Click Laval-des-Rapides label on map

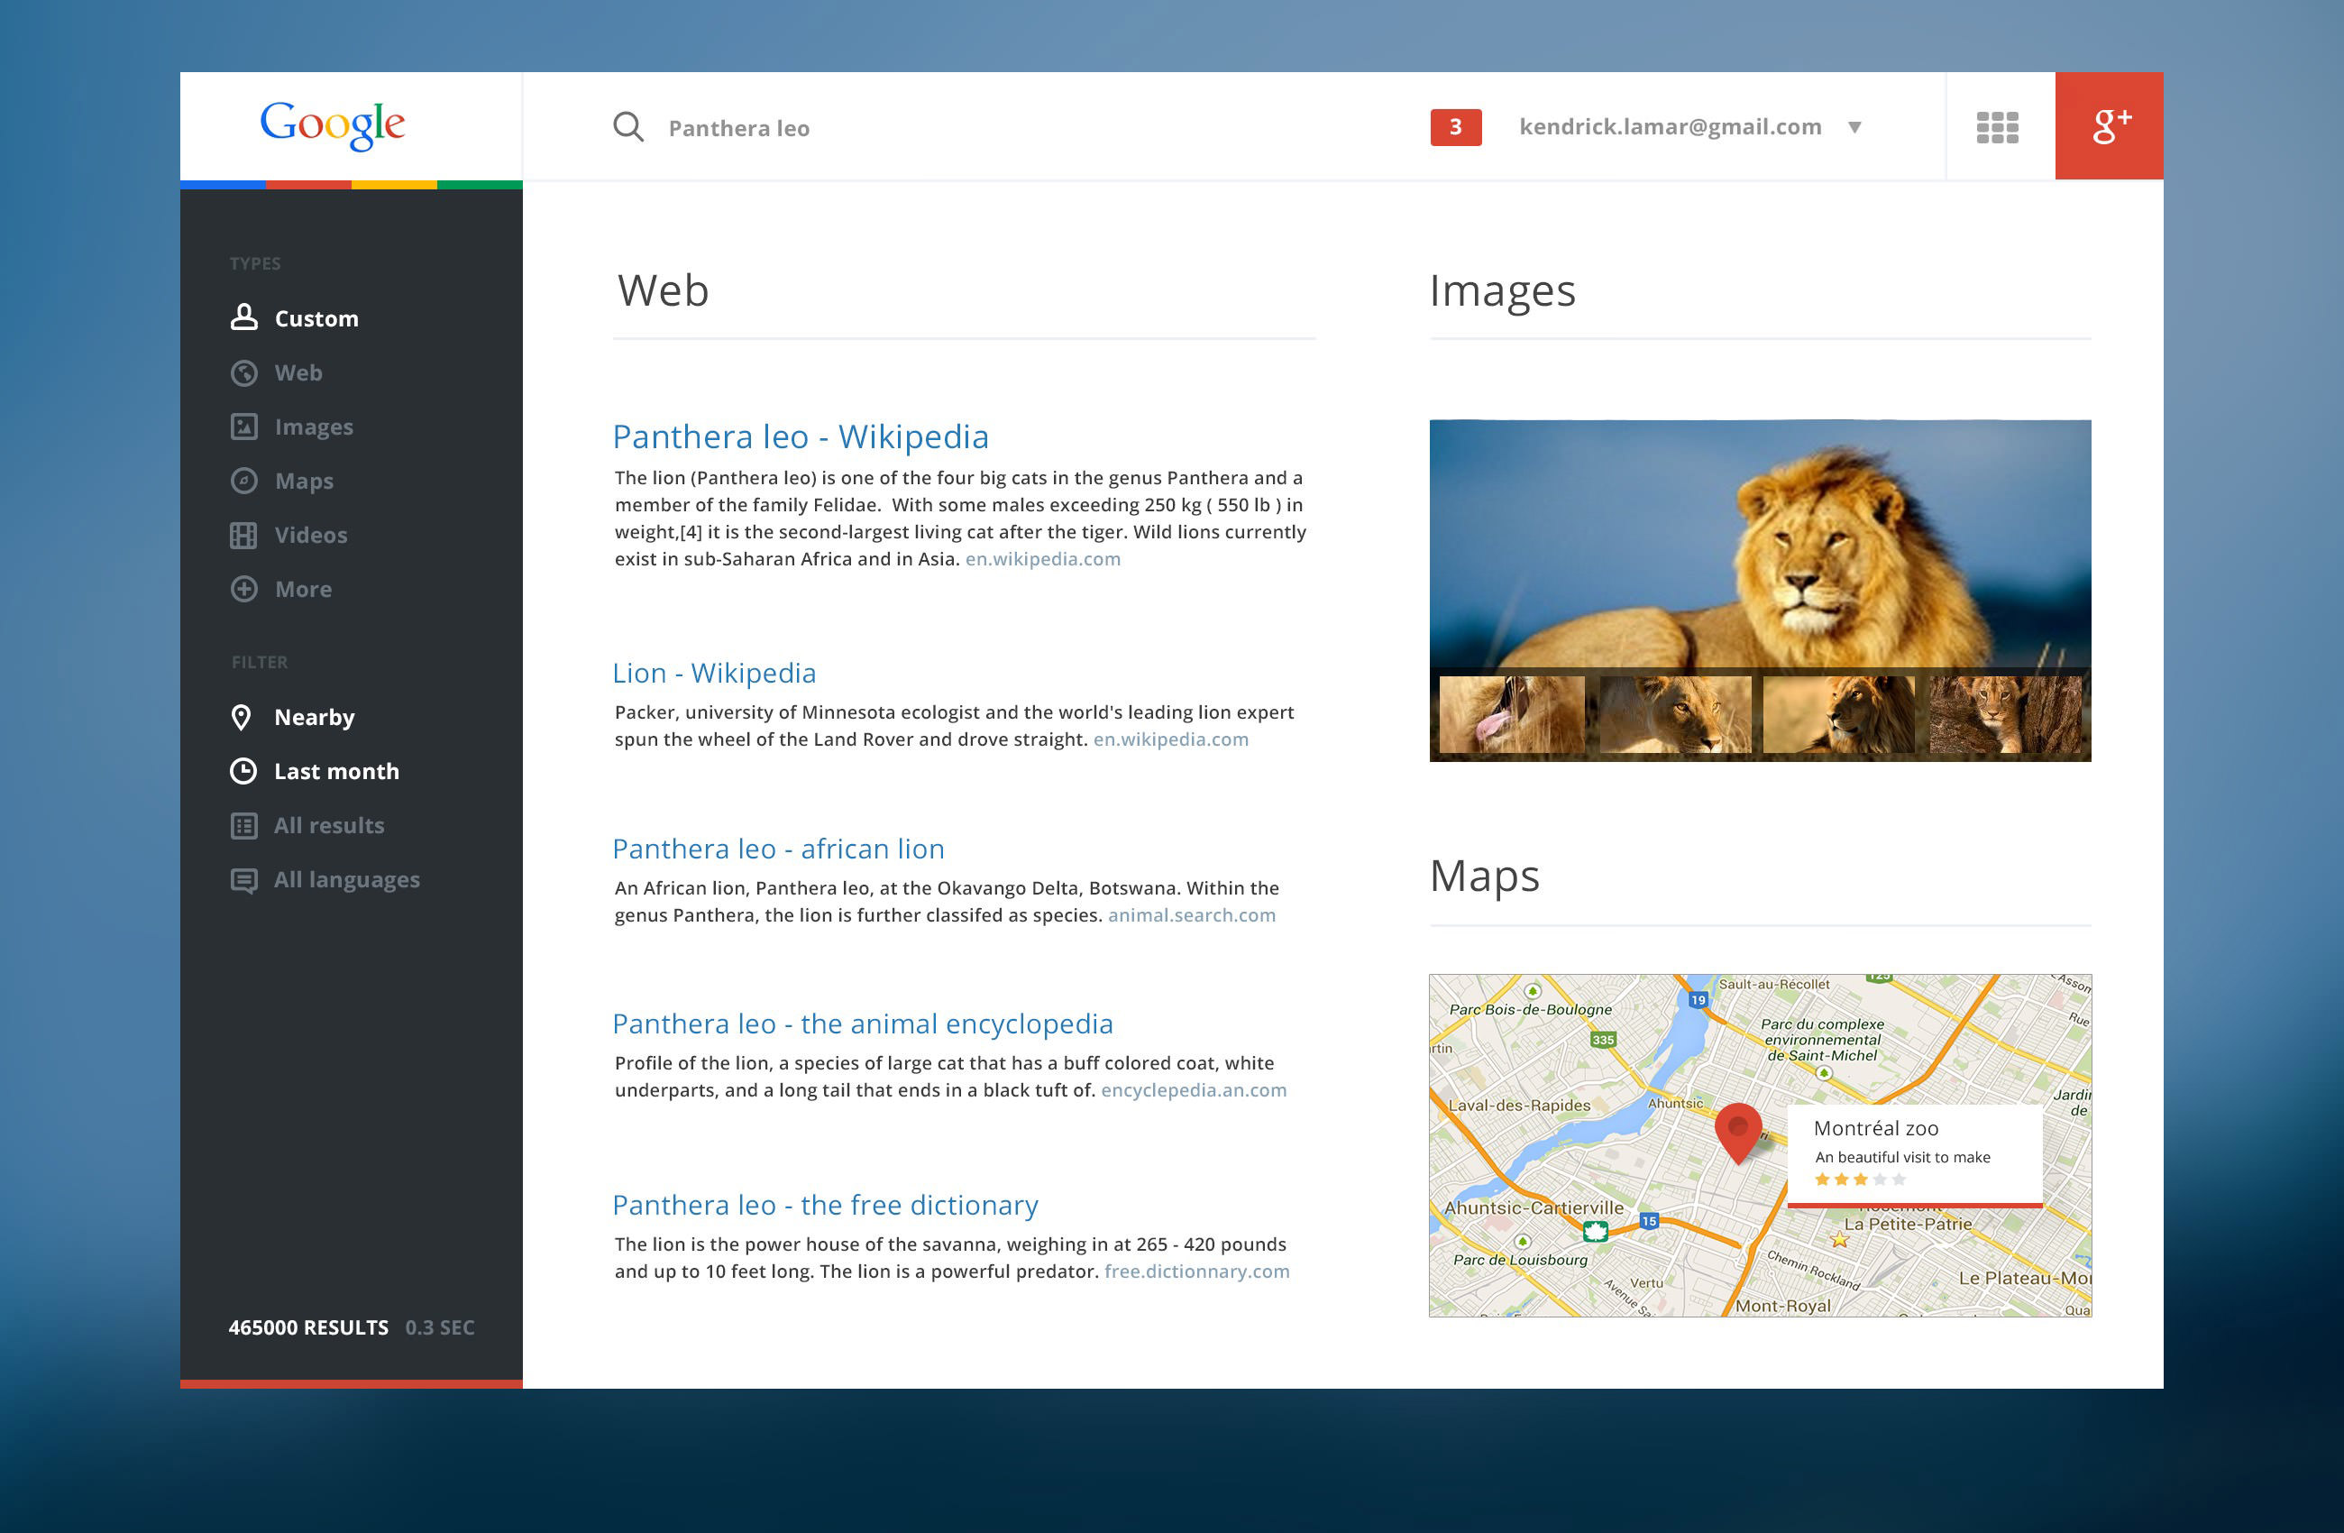(1520, 1106)
